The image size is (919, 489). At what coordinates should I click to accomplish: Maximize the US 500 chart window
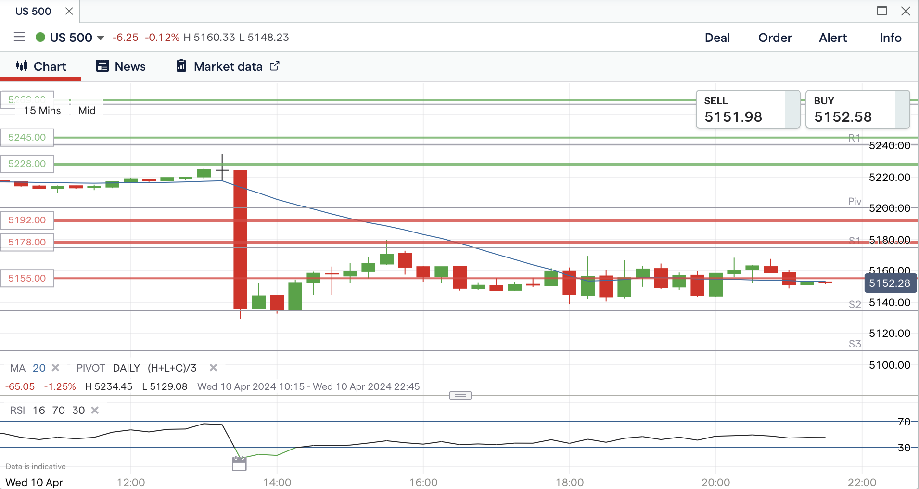tap(882, 11)
